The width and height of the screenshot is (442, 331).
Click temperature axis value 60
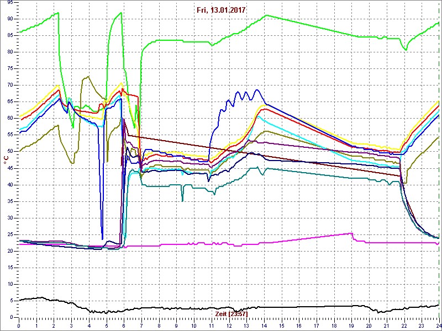pos(10,119)
